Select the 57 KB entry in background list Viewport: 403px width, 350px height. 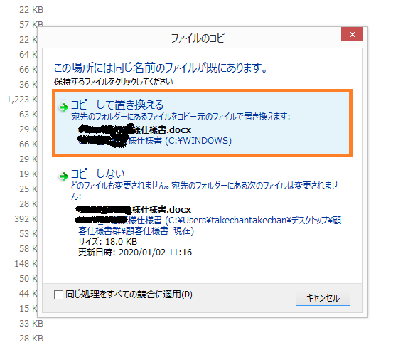pos(31,24)
